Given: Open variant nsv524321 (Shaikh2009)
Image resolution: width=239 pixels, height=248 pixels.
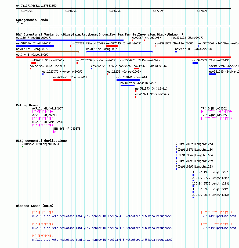Looking at the screenshot, I should tap(87, 43).
